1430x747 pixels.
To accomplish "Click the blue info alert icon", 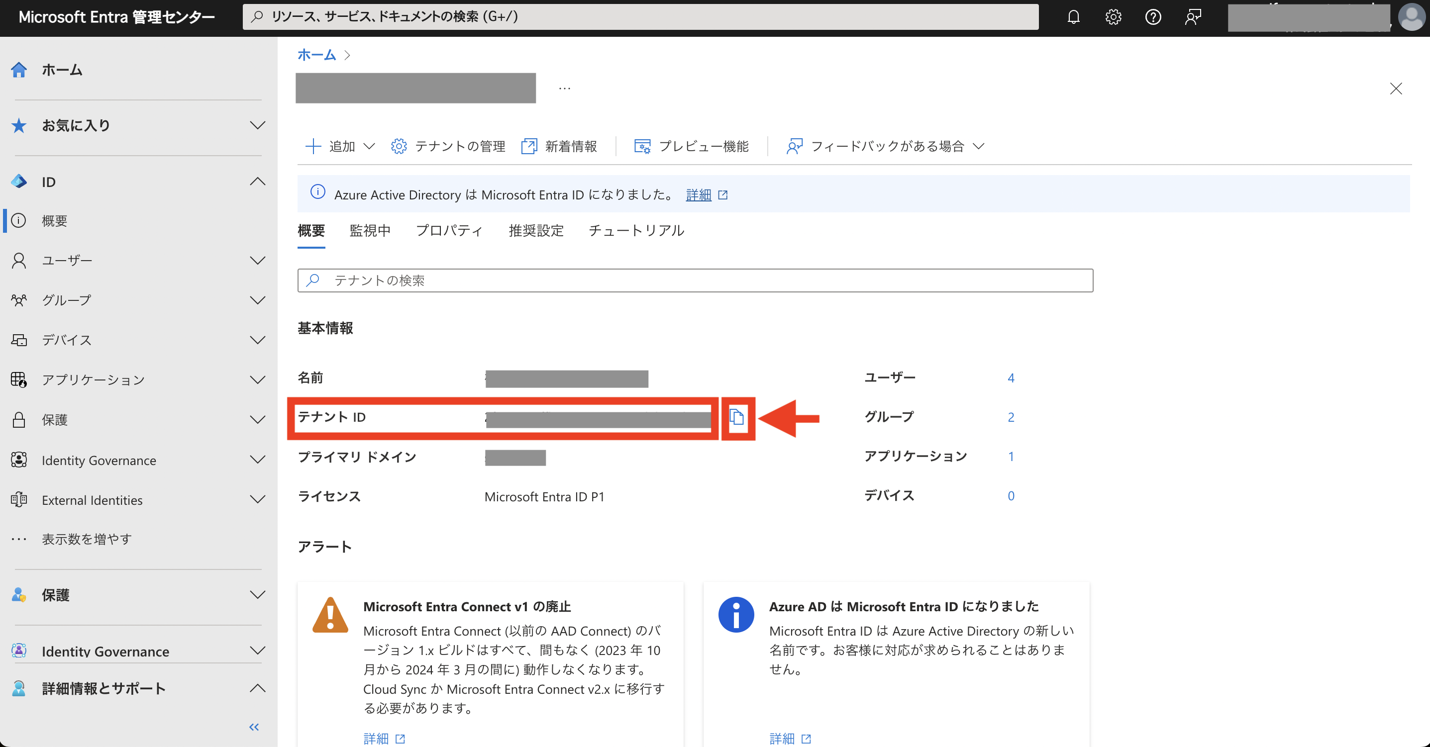I will 736,614.
